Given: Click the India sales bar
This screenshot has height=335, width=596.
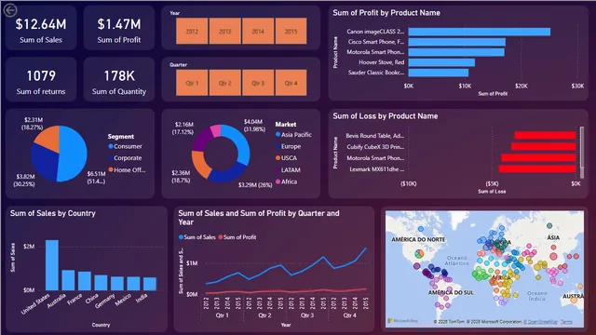Looking at the screenshot, I should pos(150,284).
